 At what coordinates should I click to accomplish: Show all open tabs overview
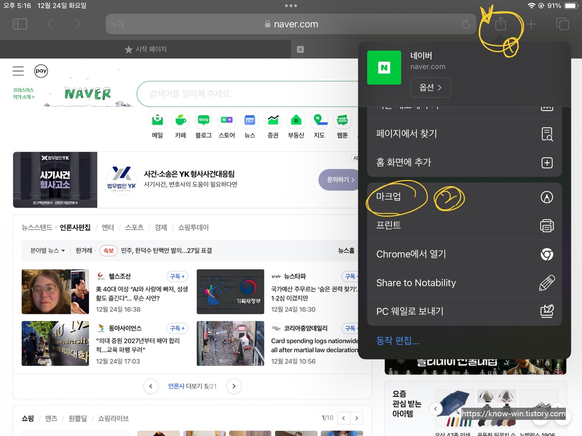[x=562, y=24]
